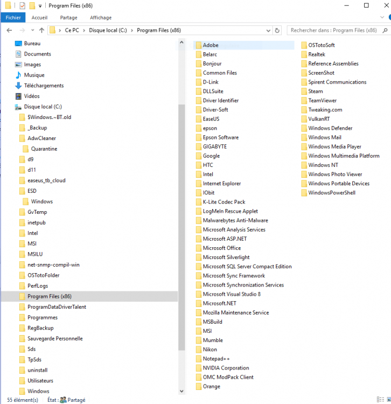Screen dimensions: 391x404
Task: Select Utilisateurs folder in the tree
Action: 40,380
